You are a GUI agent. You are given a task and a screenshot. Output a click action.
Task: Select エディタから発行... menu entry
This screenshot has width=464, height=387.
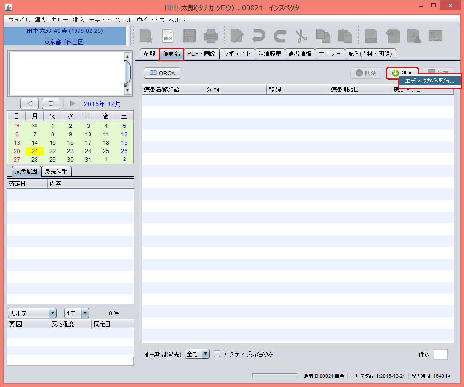coord(429,81)
